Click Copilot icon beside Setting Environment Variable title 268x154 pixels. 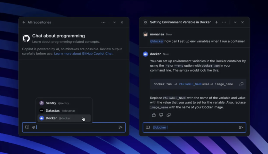(x=145, y=22)
